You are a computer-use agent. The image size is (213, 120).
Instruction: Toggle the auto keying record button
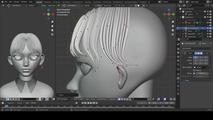(x=77, y=103)
